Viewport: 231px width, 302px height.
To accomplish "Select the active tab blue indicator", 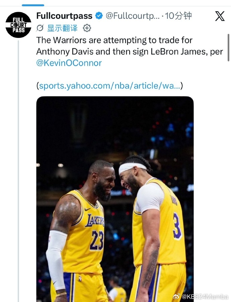I will coord(33,5).
